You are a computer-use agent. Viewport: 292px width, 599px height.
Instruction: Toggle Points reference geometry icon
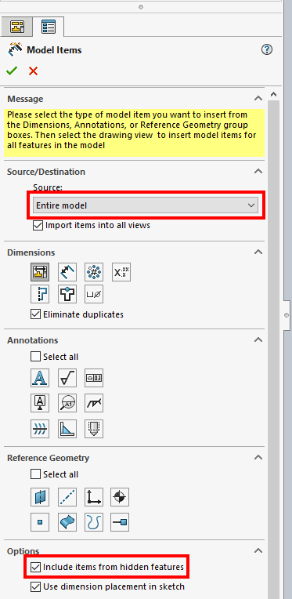[x=40, y=522]
